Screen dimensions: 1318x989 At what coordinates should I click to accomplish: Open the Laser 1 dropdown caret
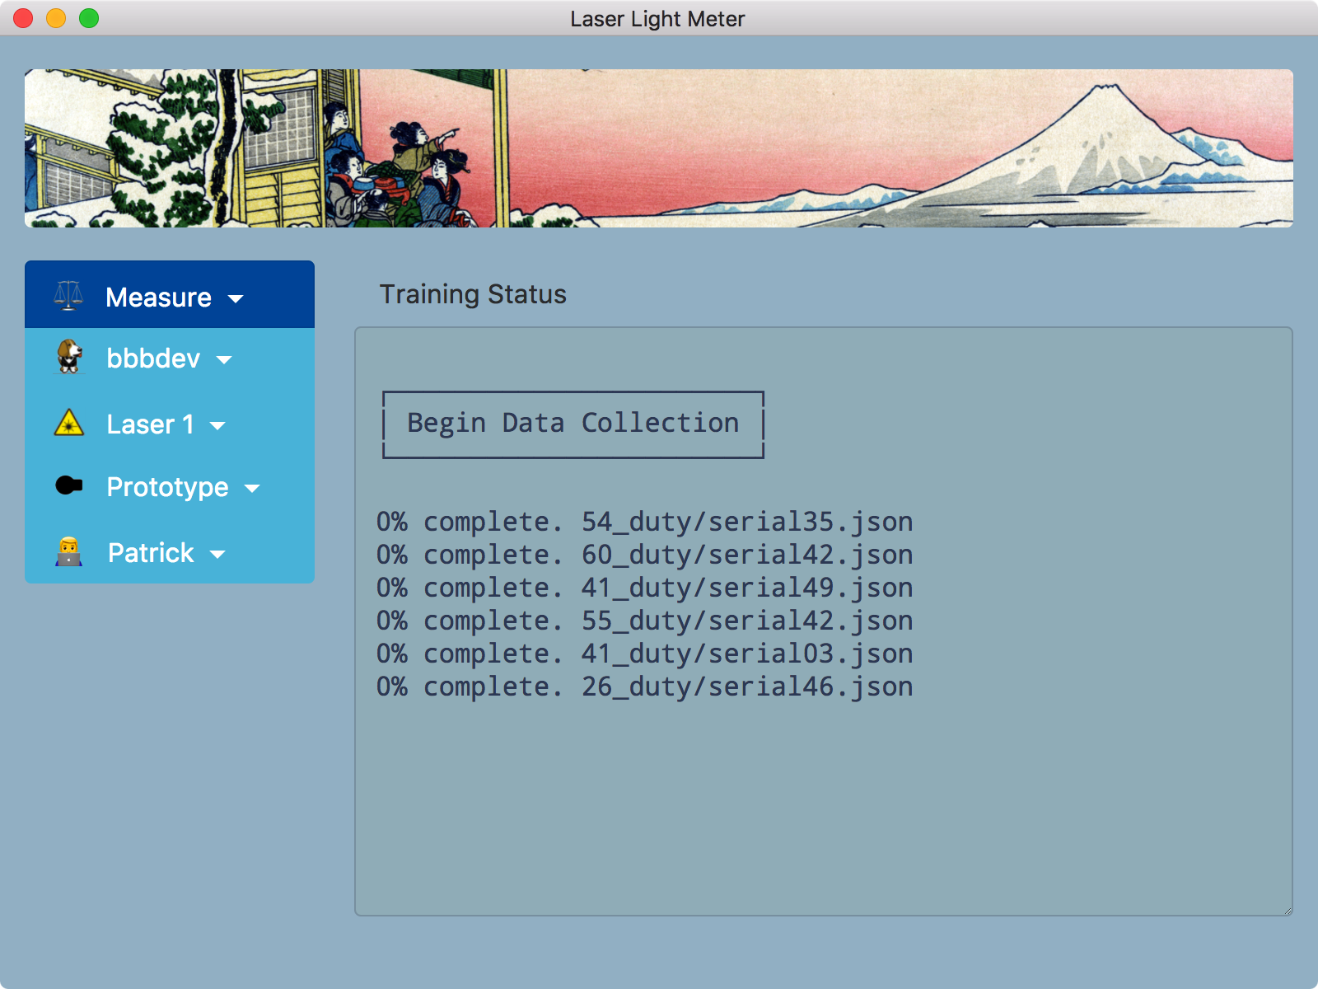click(217, 426)
